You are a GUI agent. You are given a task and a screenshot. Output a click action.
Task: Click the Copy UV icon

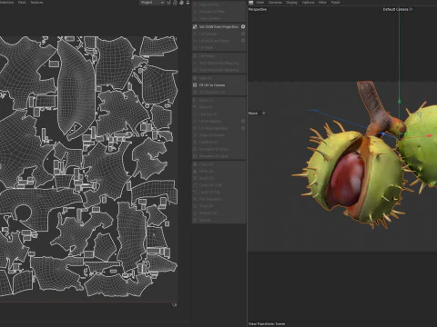coord(195,164)
